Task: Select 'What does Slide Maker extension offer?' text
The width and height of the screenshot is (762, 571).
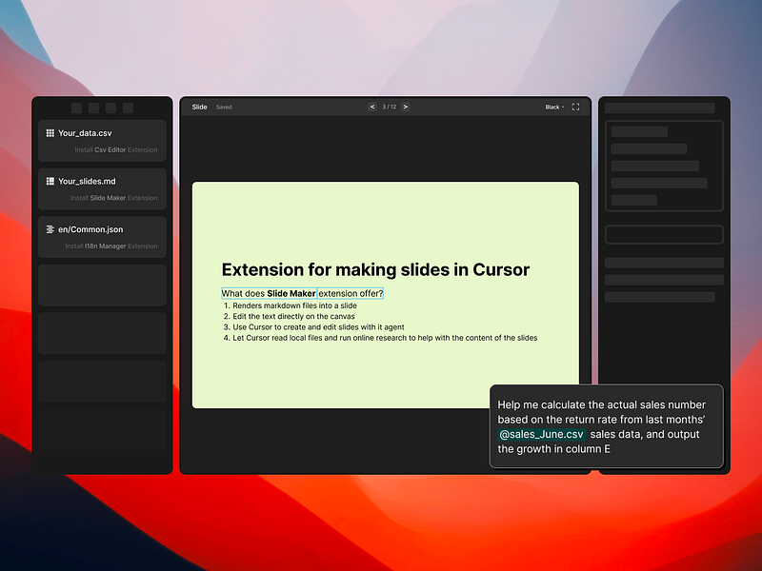Action: pyautogui.click(x=302, y=293)
